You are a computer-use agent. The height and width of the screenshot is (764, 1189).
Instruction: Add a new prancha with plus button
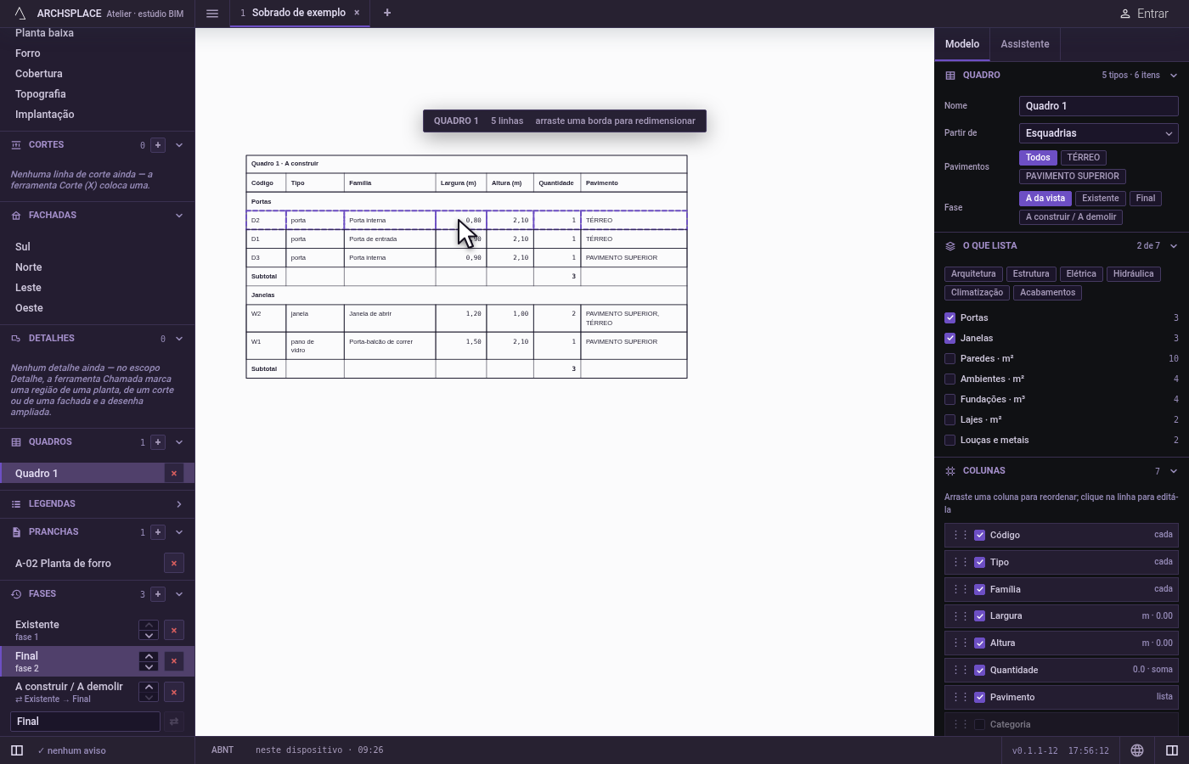(x=158, y=532)
